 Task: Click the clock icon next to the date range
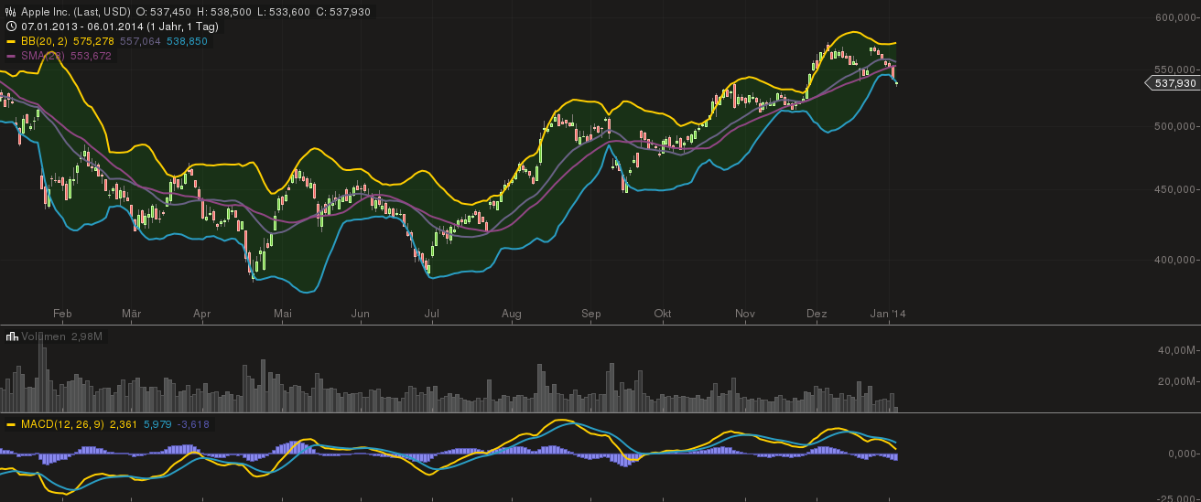(11, 27)
